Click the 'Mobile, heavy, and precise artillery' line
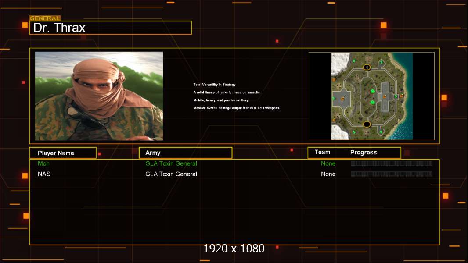The height and width of the screenshot is (263, 468). click(x=221, y=100)
